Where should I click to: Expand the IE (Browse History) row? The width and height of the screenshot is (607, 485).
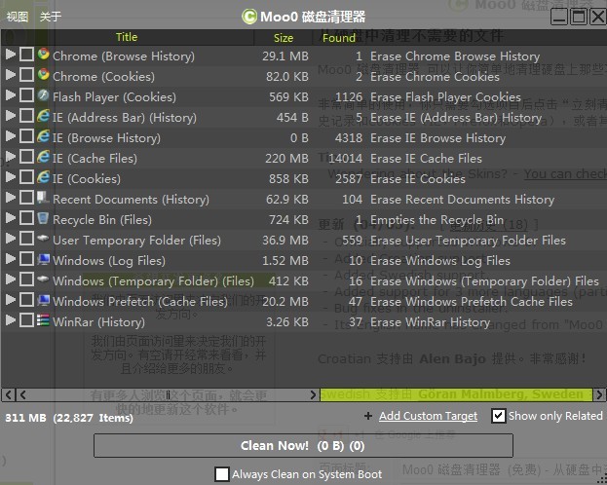click(x=11, y=136)
